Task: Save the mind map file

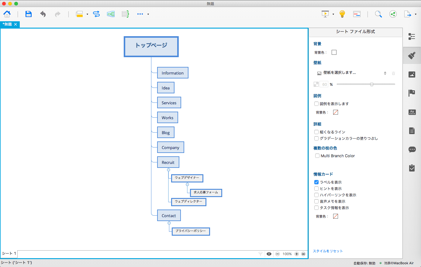Action: click(28, 14)
